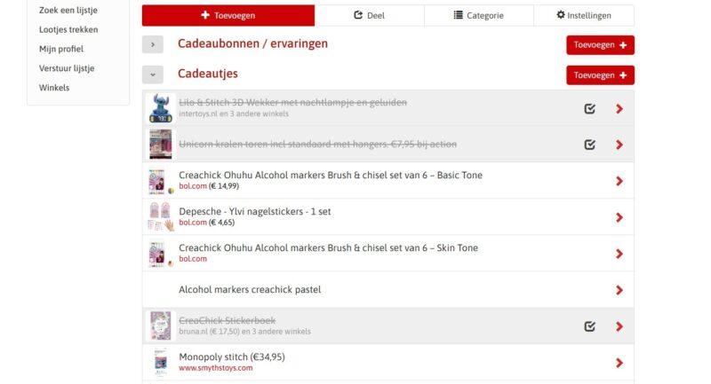Click the Lilo & Stitch clock thumbnail
The image size is (711, 384).
160,108
